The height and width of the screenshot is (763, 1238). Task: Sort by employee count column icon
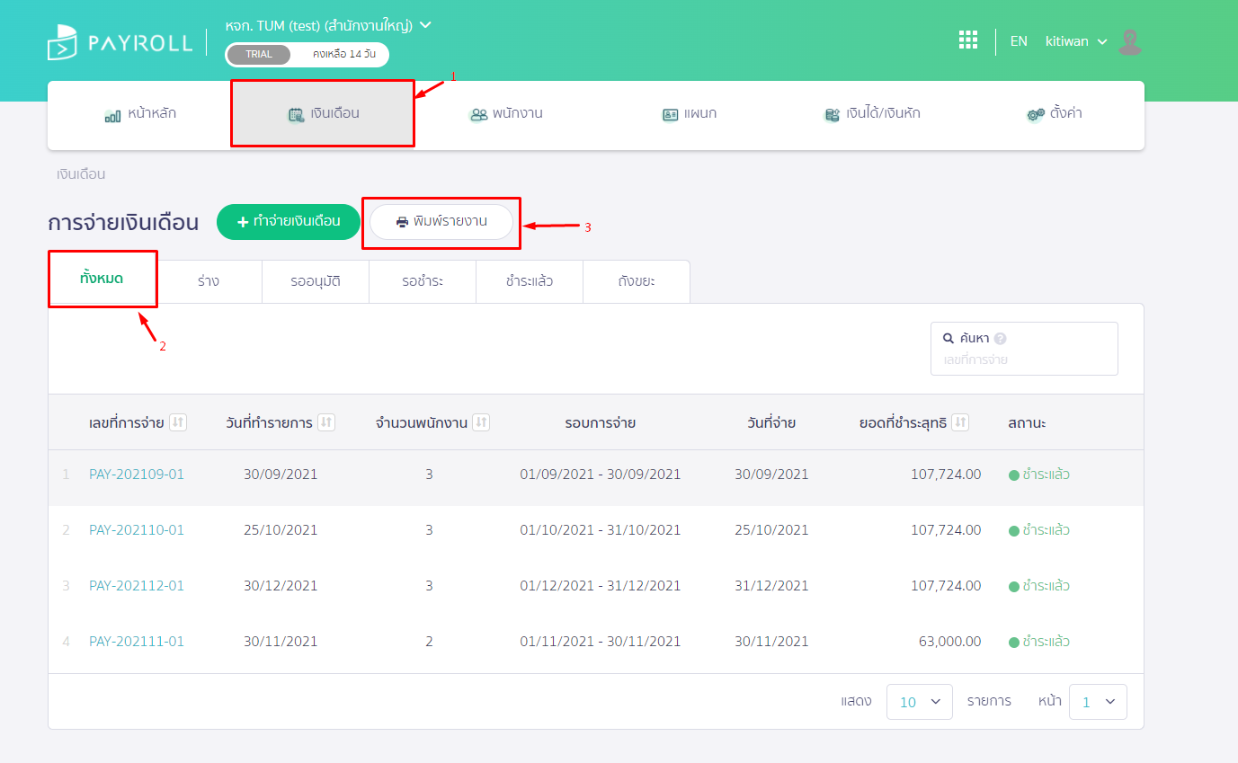tap(481, 422)
